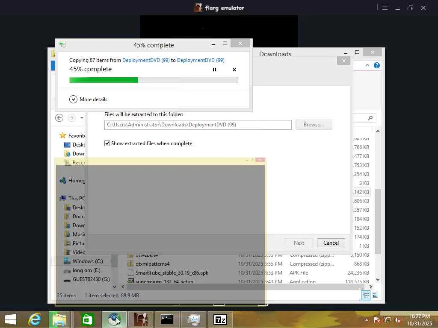Image resolution: width=438 pixels, height=328 pixels.
Task: Open Documents under This PC
Action: point(74,217)
